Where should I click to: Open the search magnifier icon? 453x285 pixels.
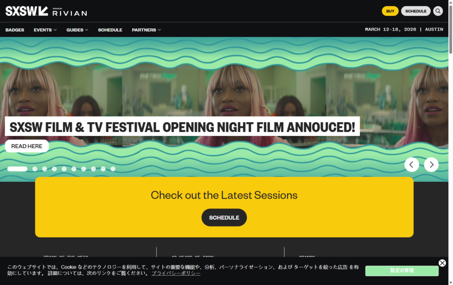coord(438,11)
